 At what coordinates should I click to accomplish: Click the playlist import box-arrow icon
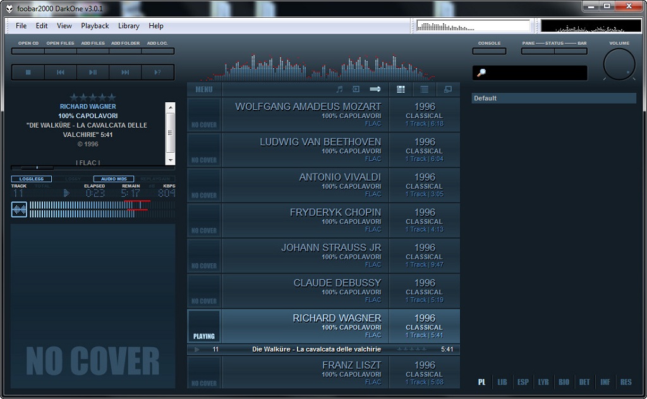(x=356, y=90)
